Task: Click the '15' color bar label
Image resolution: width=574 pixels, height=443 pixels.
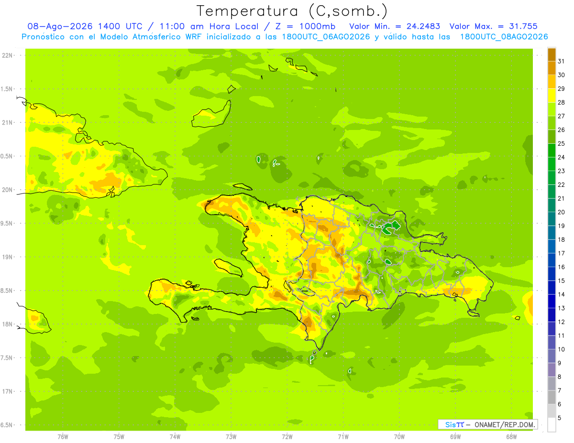Action: tap(562, 281)
